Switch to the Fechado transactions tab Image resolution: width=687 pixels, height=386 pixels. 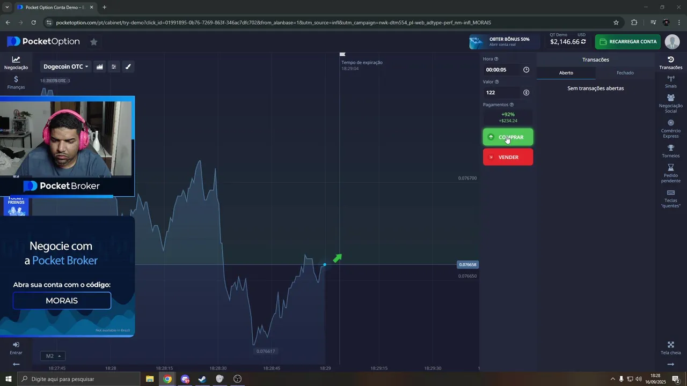(x=625, y=73)
